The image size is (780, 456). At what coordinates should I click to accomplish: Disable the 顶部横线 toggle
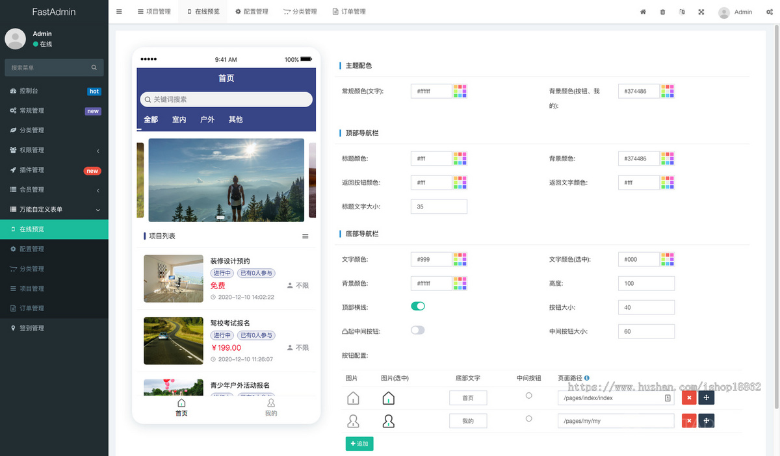(x=417, y=305)
